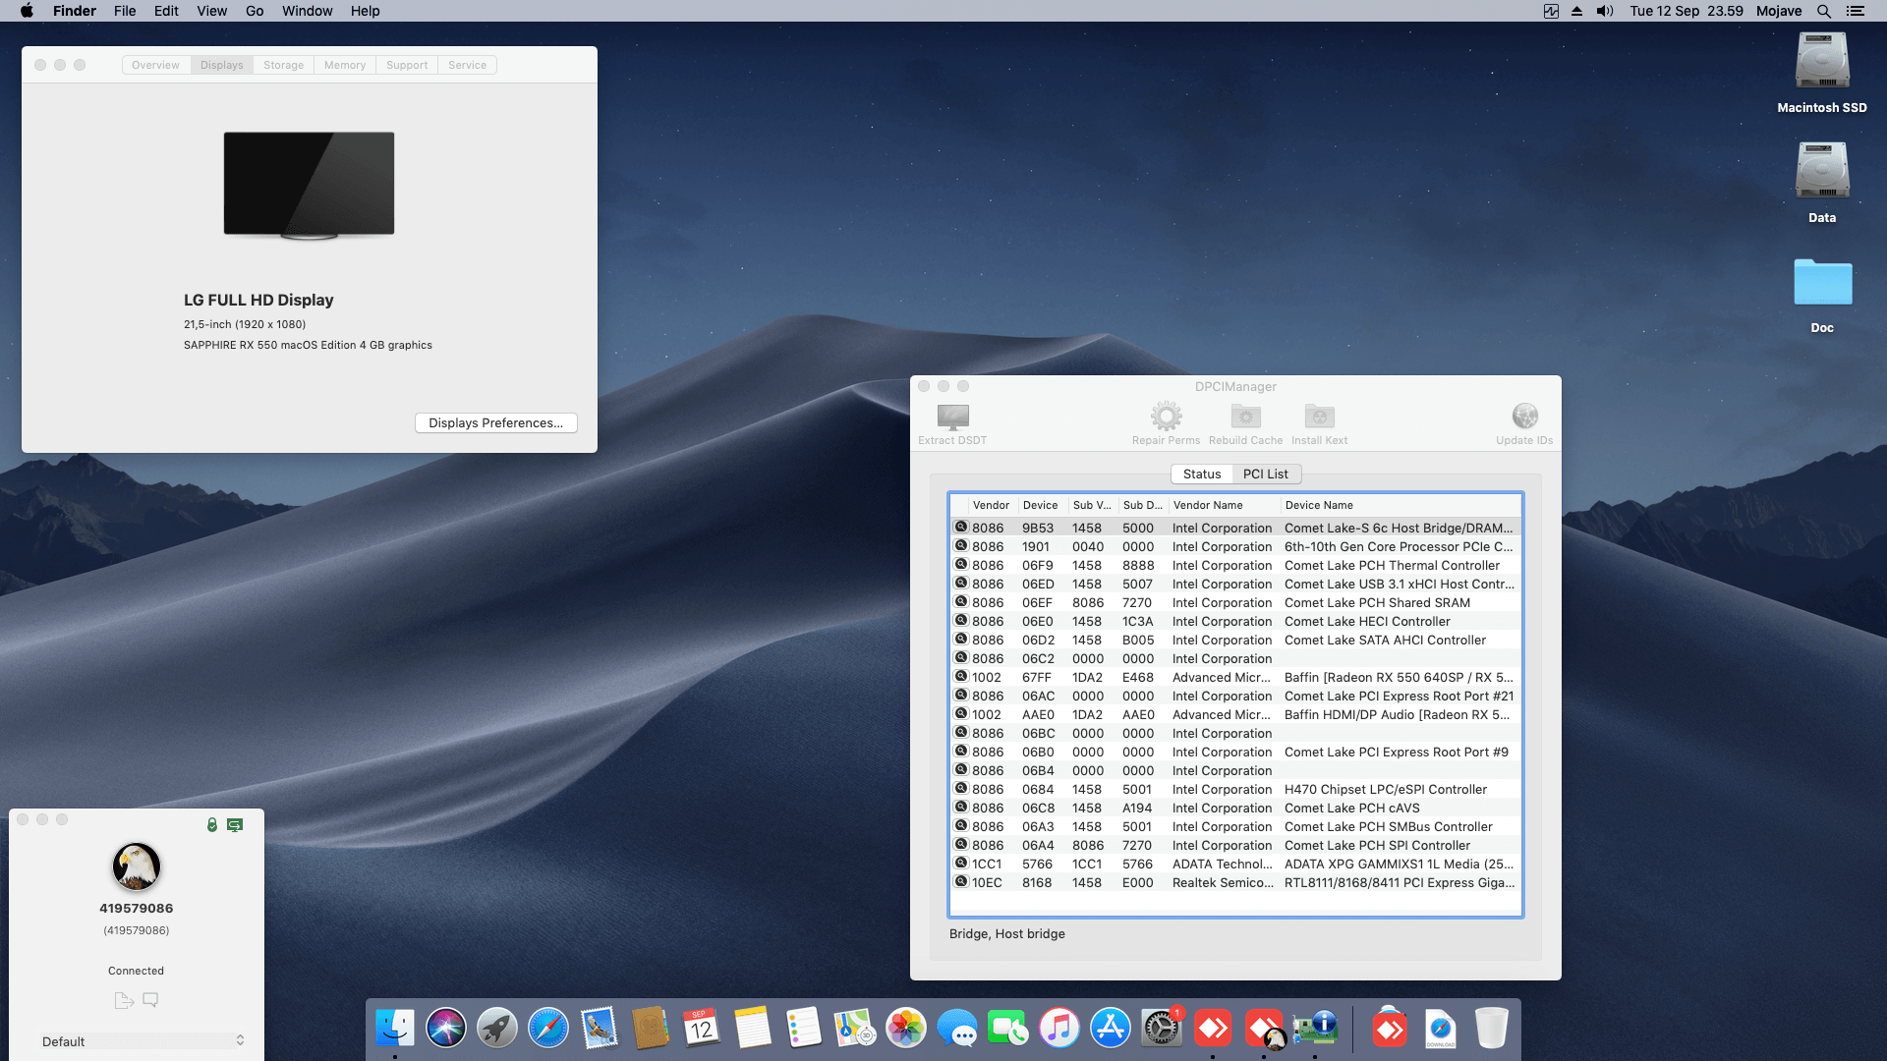Click the Vendor Name column header
This screenshot has height=1061, width=1887.
pyautogui.click(x=1208, y=505)
